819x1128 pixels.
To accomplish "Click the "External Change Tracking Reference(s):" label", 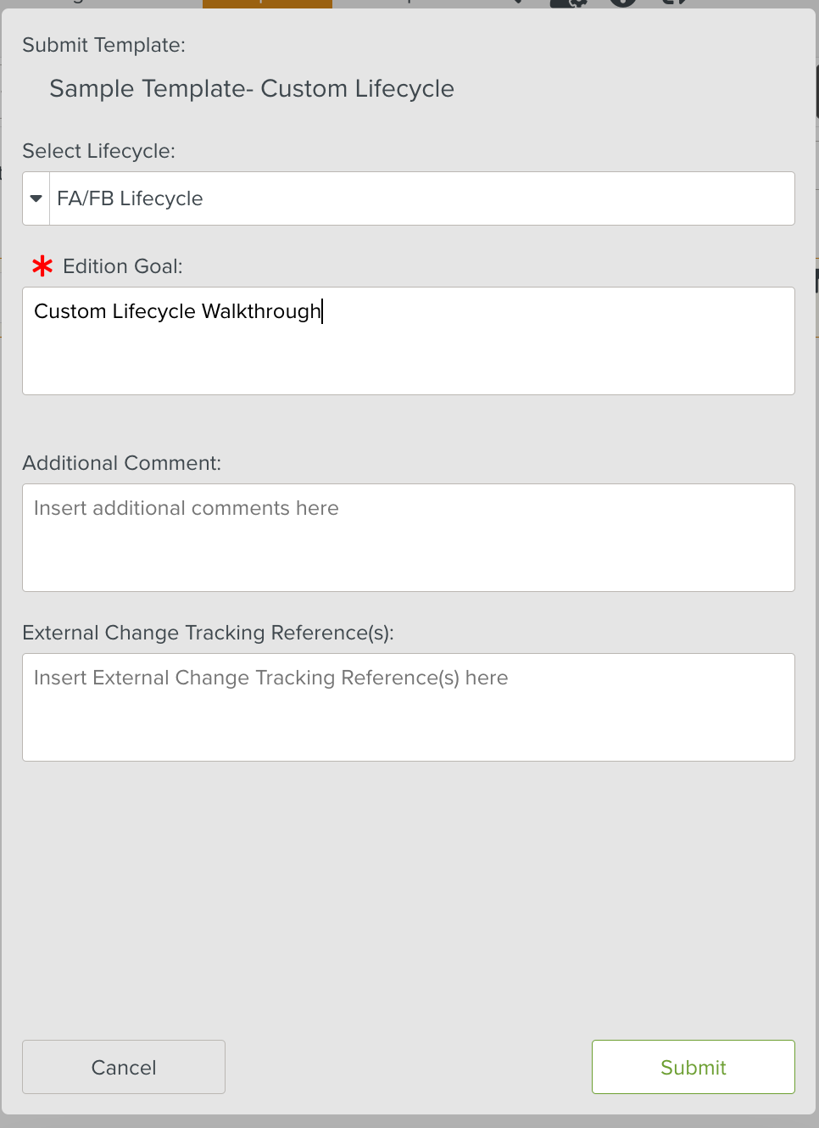I will coord(208,633).
